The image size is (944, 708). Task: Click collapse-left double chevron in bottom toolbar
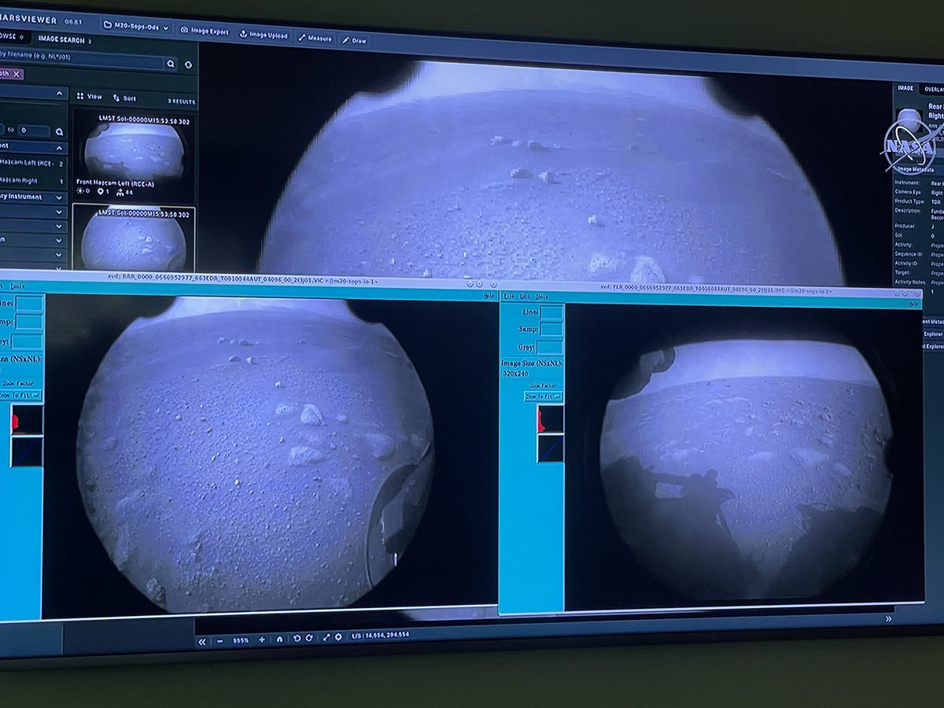(x=202, y=641)
